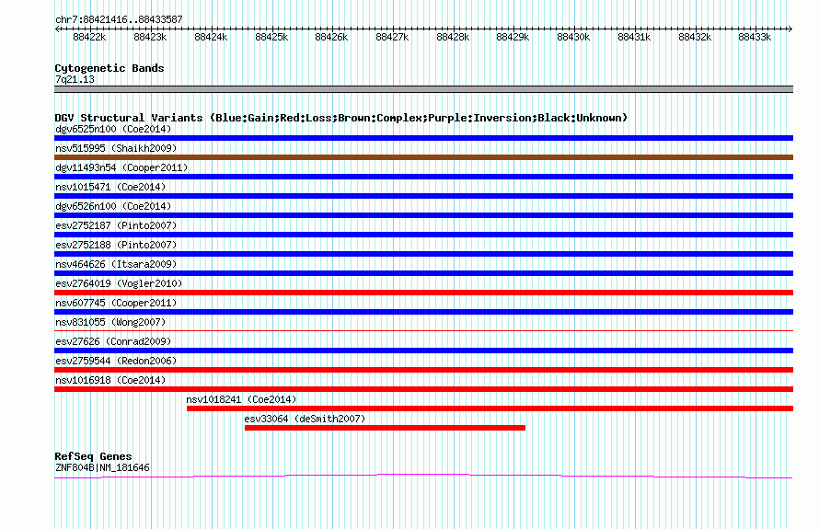The height and width of the screenshot is (529, 819).
Task: Click the esv33064 (deSmith2007) label
Action: click(305, 419)
